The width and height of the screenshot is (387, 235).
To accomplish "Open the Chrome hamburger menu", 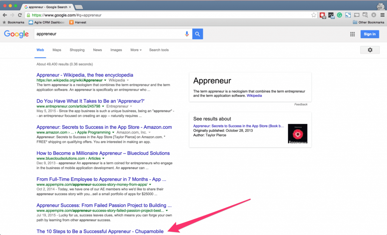I will (382, 15).
